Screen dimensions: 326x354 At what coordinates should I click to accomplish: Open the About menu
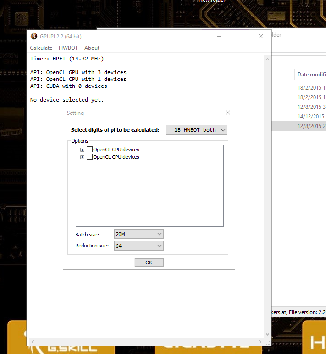pos(92,48)
